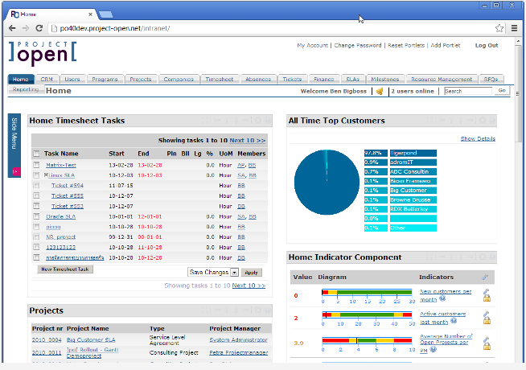Open the Tickets tab
The width and height of the screenshot is (526, 370).
[292, 80]
